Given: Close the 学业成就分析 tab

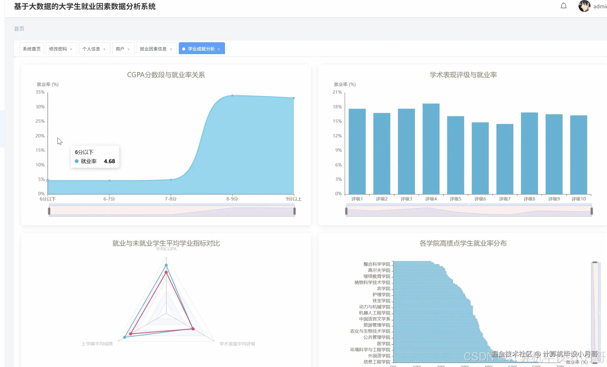Looking at the screenshot, I should click(219, 49).
